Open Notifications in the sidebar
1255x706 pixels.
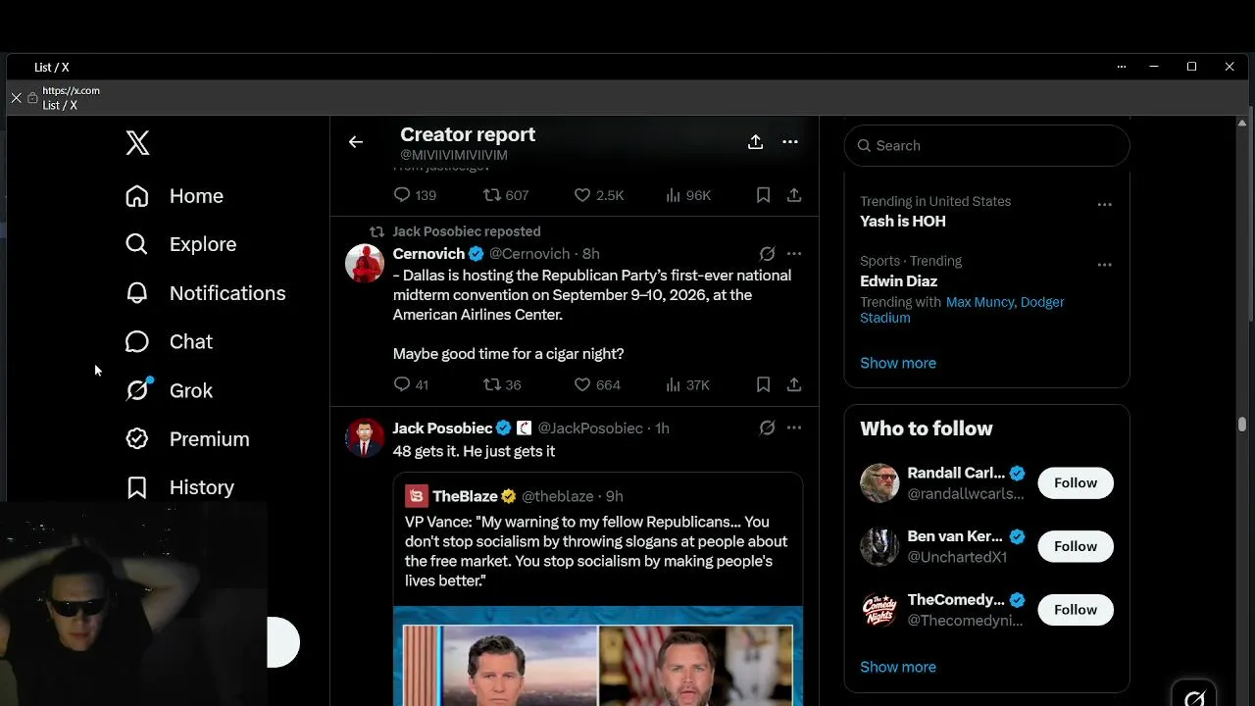(205, 293)
